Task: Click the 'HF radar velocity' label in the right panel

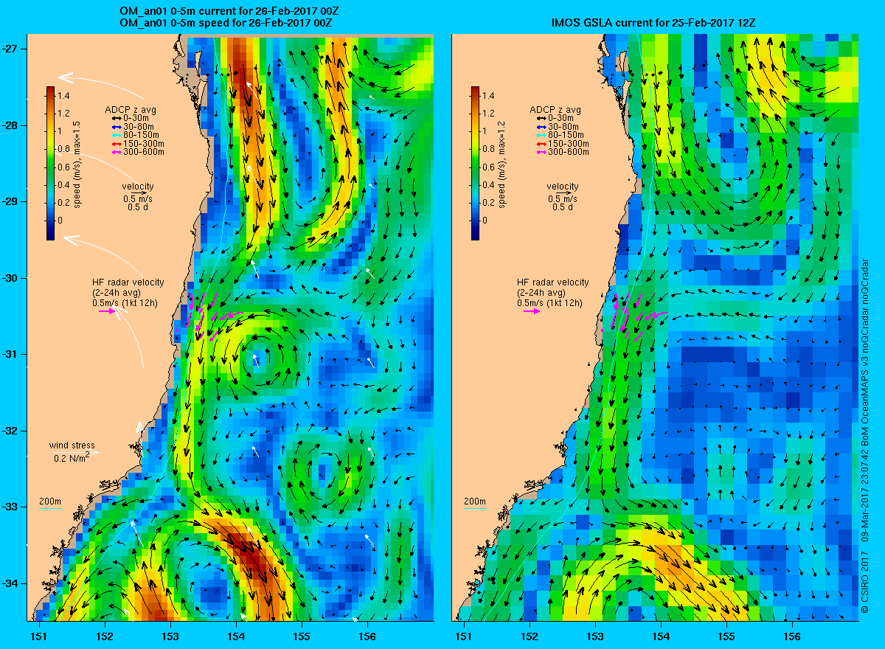Action: tap(553, 282)
